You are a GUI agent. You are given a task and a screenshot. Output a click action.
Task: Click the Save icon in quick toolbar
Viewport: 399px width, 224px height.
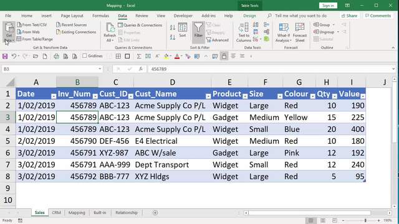click(5, 56)
